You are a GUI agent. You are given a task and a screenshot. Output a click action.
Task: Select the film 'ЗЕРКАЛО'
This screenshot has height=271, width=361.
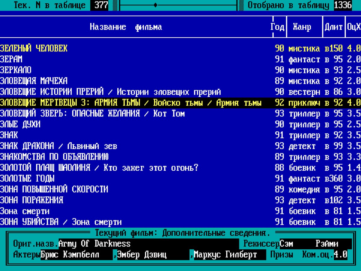[180, 70]
